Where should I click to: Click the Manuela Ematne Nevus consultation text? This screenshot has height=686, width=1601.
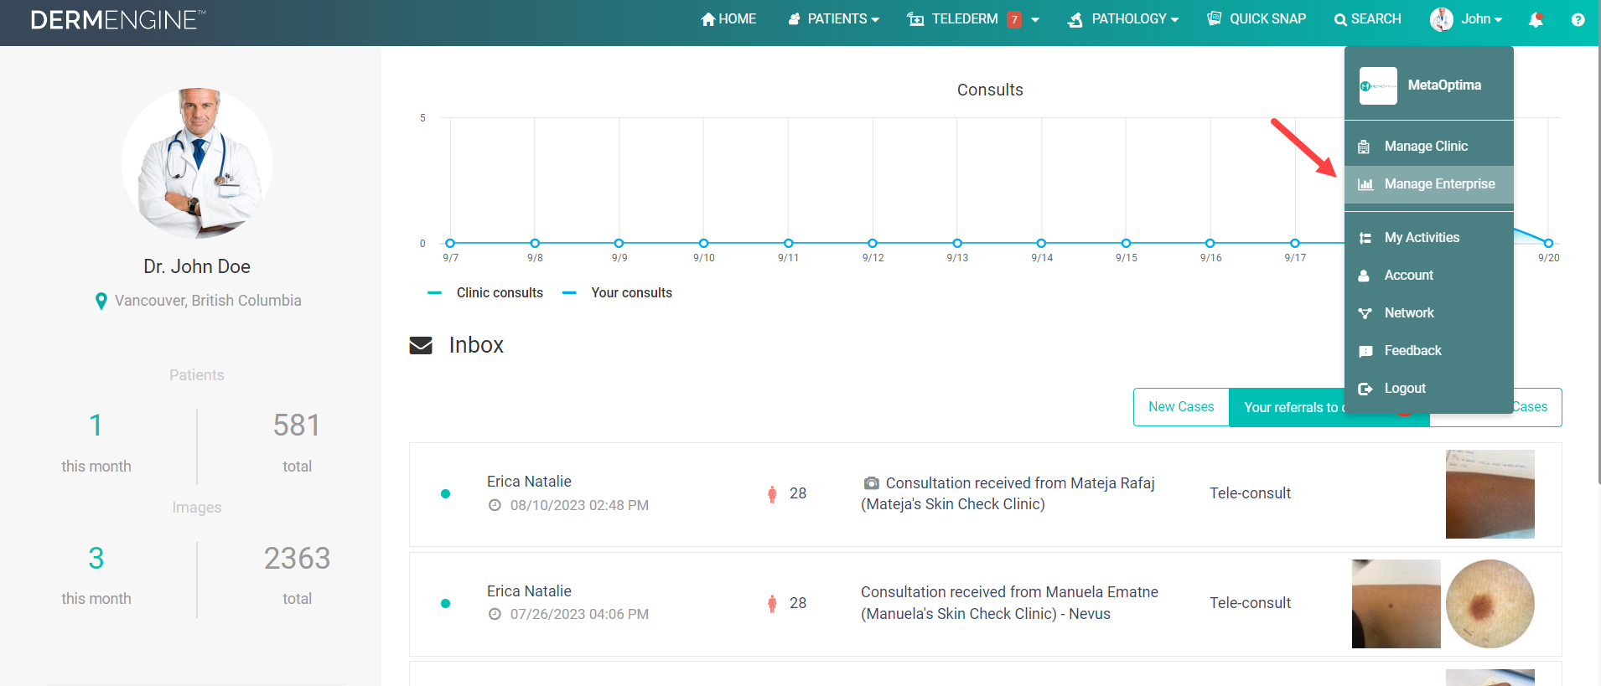click(x=1010, y=603)
